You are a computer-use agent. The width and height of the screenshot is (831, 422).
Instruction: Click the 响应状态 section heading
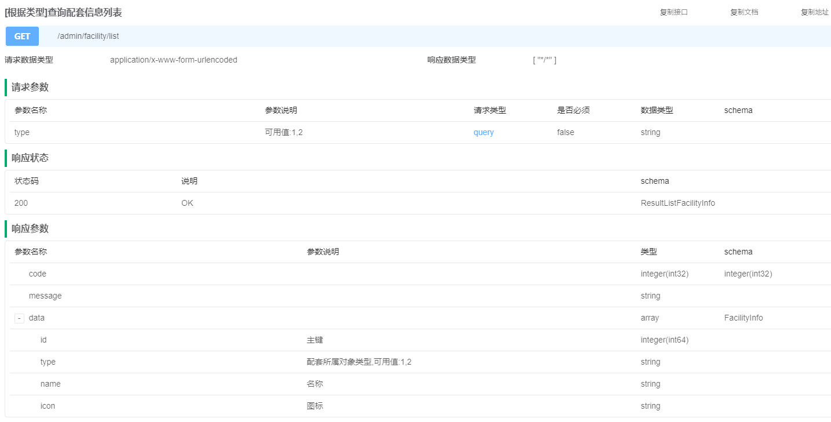coord(30,158)
